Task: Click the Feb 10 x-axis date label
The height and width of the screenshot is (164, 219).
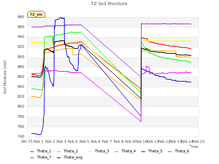Action: click(141, 141)
